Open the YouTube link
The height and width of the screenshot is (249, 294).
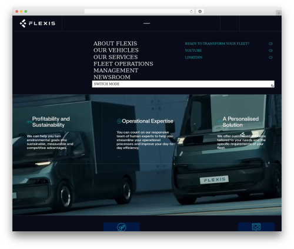pos(193,51)
